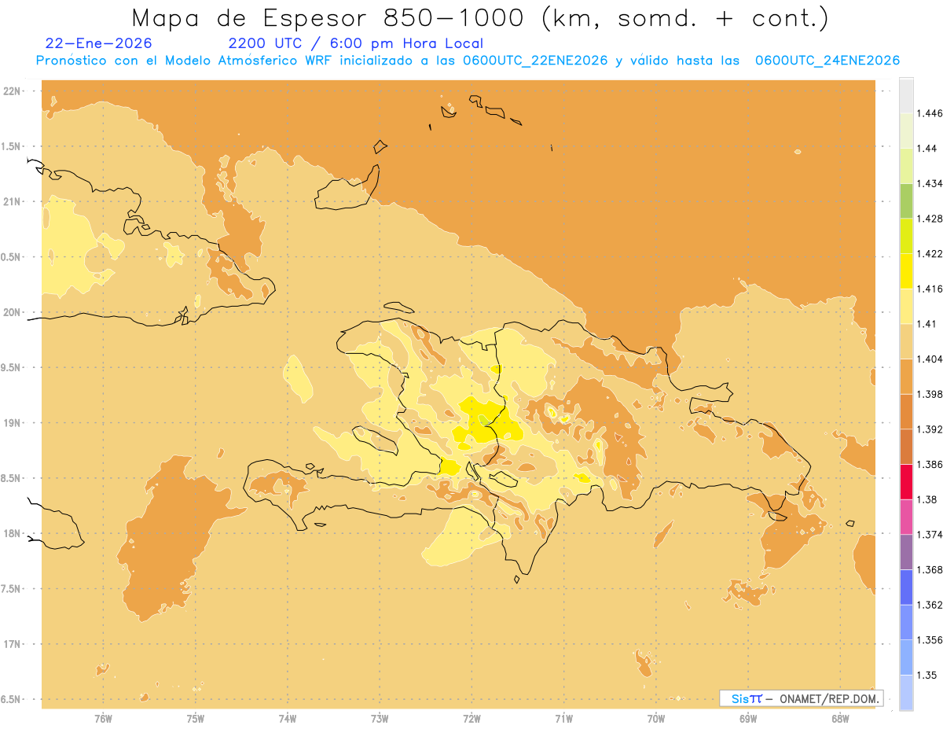Image resolution: width=943 pixels, height=729 pixels.
Task: Click the 75W longitude label
Action: [195, 719]
